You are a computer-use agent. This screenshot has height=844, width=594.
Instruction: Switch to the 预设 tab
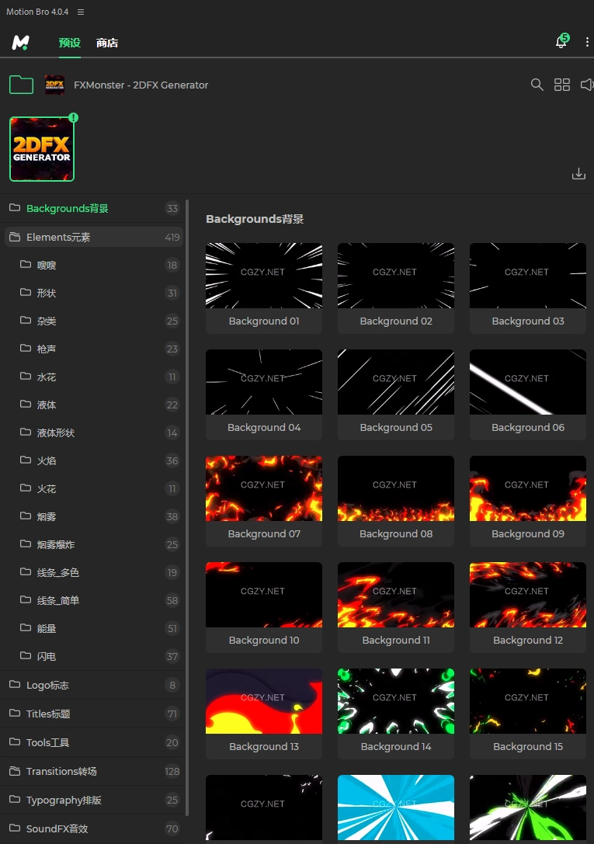point(69,43)
